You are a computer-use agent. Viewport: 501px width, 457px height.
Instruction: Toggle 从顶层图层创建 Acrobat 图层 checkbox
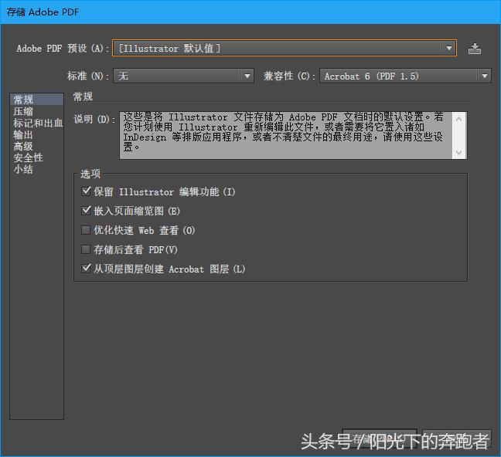click(86, 269)
